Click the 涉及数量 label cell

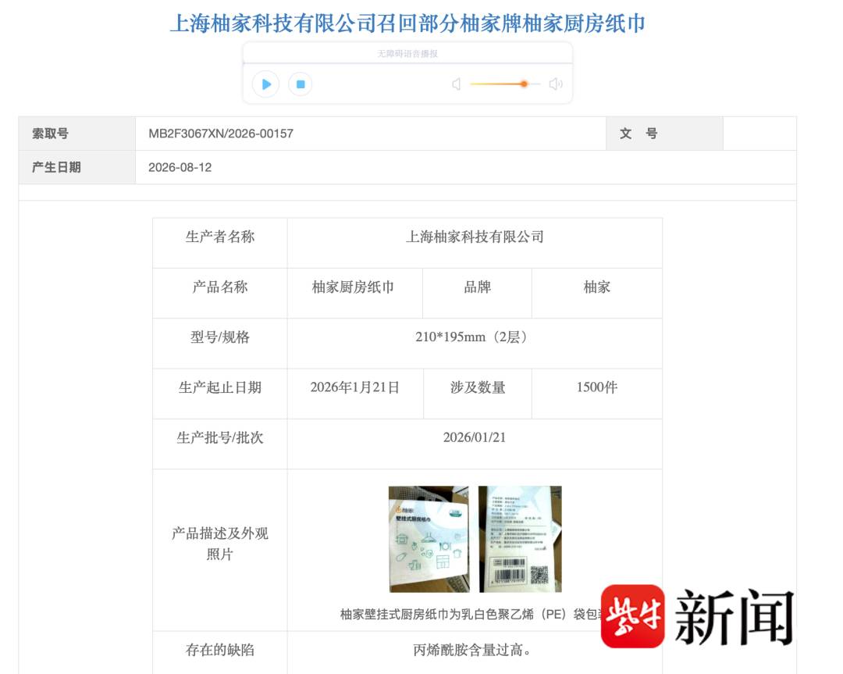click(478, 394)
